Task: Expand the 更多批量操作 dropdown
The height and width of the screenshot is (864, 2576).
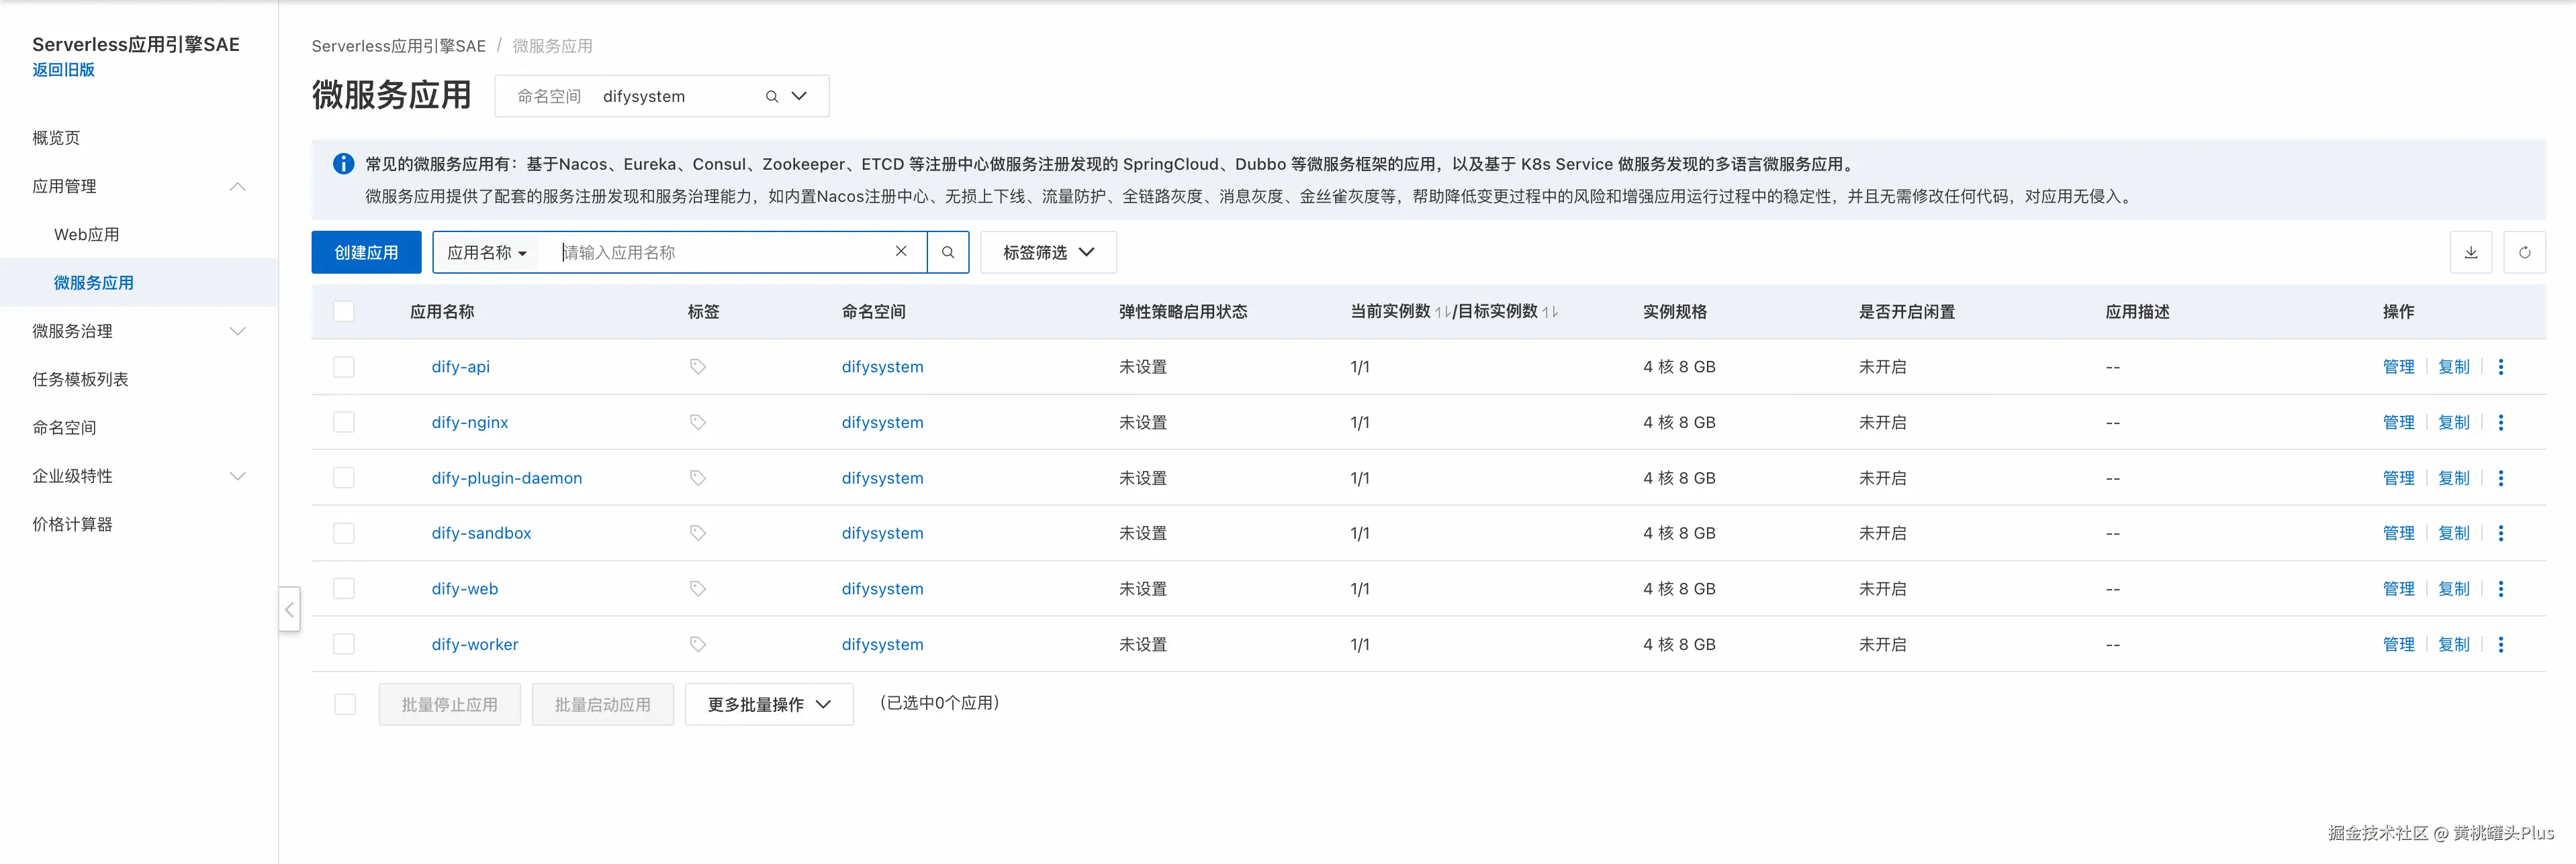Action: click(768, 704)
